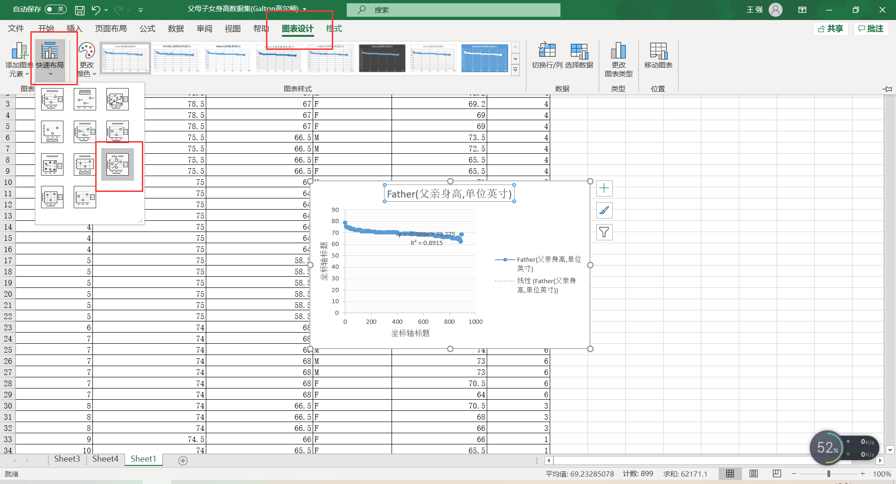Add a new sheet with plus icon
This screenshot has height=484, width=896.
[x=183, y=461]
